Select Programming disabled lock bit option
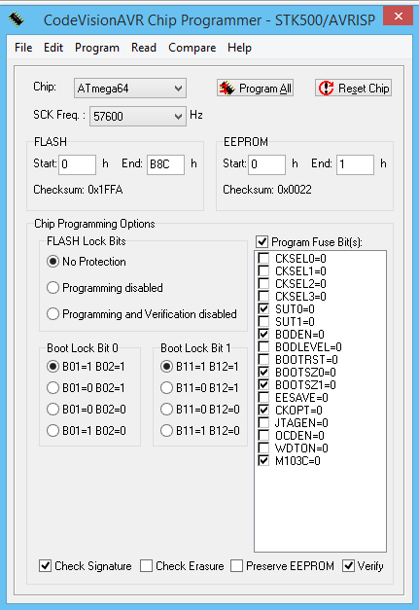The image size is (419, 610). (x=52, y=288)
